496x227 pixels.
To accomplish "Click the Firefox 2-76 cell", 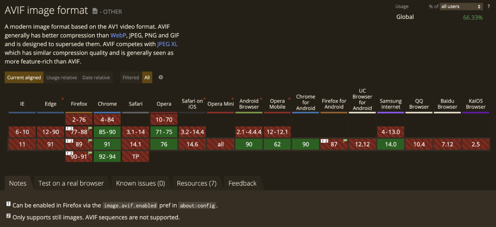I will (79, 119).
